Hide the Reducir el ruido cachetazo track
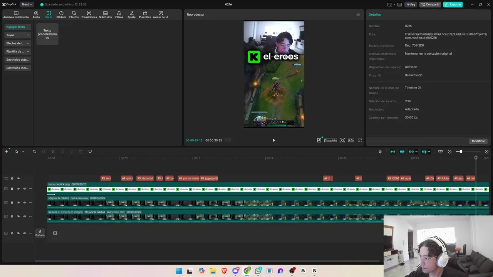 [18, 216]
